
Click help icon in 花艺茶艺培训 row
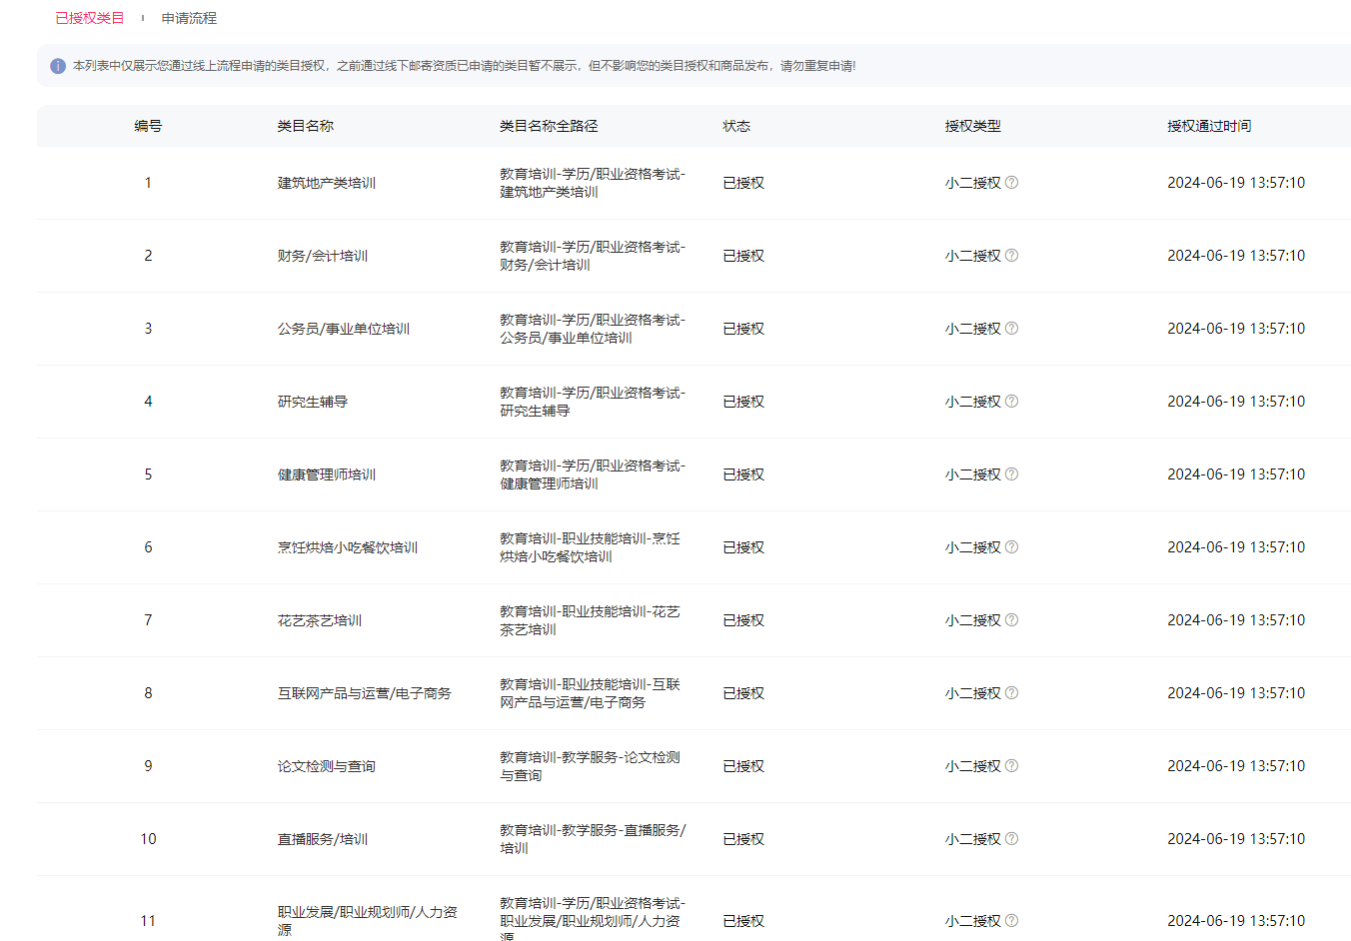(x=1011, y=620)
